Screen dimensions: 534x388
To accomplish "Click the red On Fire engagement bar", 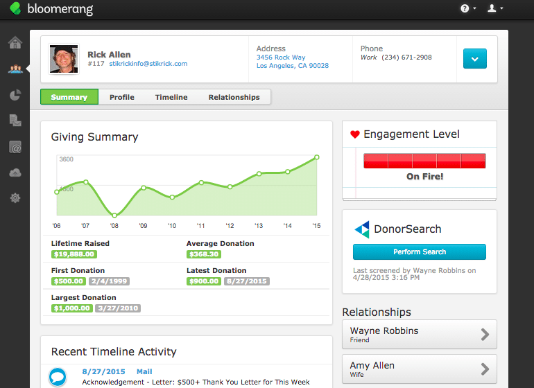I will pos(424,161).
